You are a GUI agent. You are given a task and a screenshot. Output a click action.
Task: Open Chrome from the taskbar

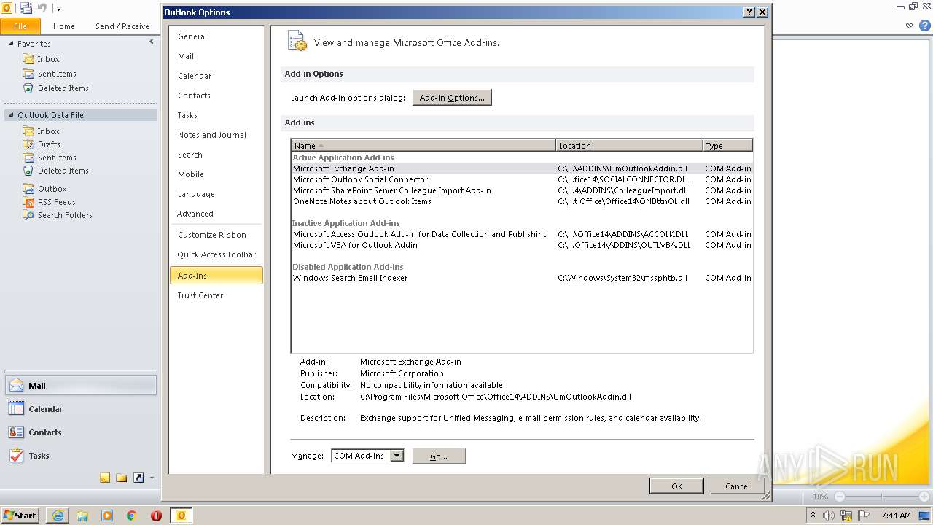tap(132, 516)
